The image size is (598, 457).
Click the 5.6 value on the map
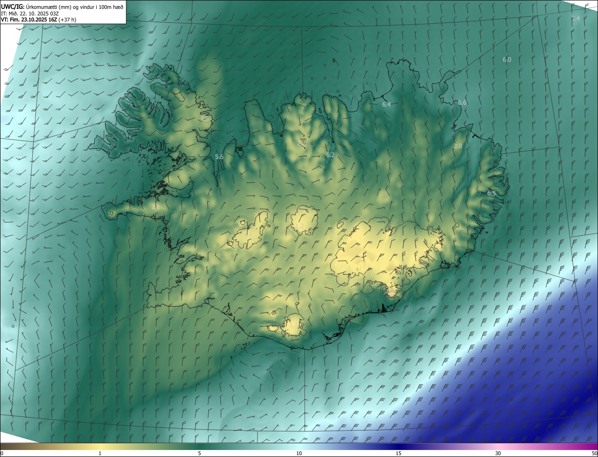pyautogui.click(x=219, y=157)
